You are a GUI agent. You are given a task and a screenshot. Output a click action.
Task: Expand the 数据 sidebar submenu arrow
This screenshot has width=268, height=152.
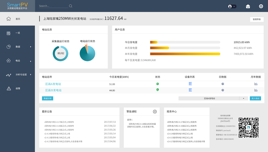click(31, 47)
